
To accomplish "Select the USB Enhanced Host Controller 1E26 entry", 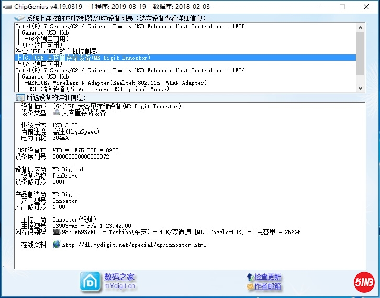I will (x=130, y=70).
